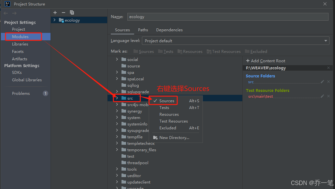This screenshot has width=335, height=189.
Task: Click the ecology module folder icon
Action: click(61, 20)
